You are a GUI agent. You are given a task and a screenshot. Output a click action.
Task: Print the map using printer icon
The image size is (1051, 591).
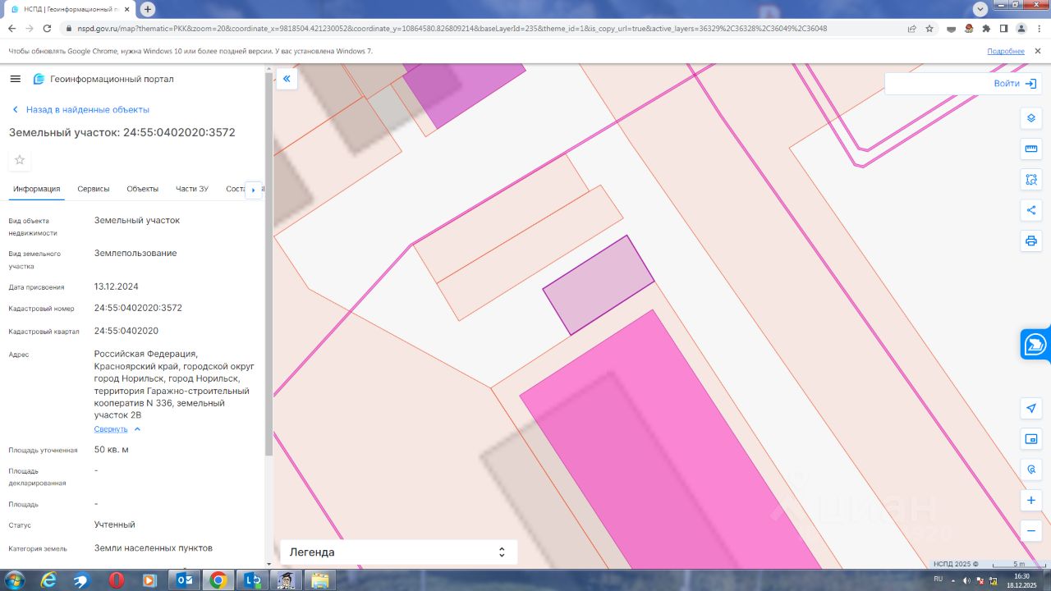(x=1031, y=241)
